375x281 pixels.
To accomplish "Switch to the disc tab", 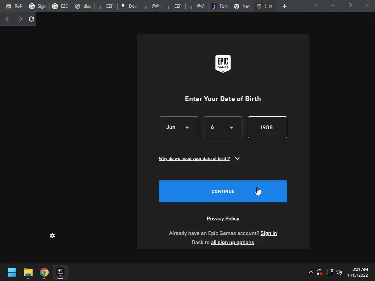I will 83,6.
